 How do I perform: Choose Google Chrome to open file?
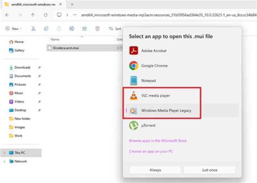(x=182, y=66)
